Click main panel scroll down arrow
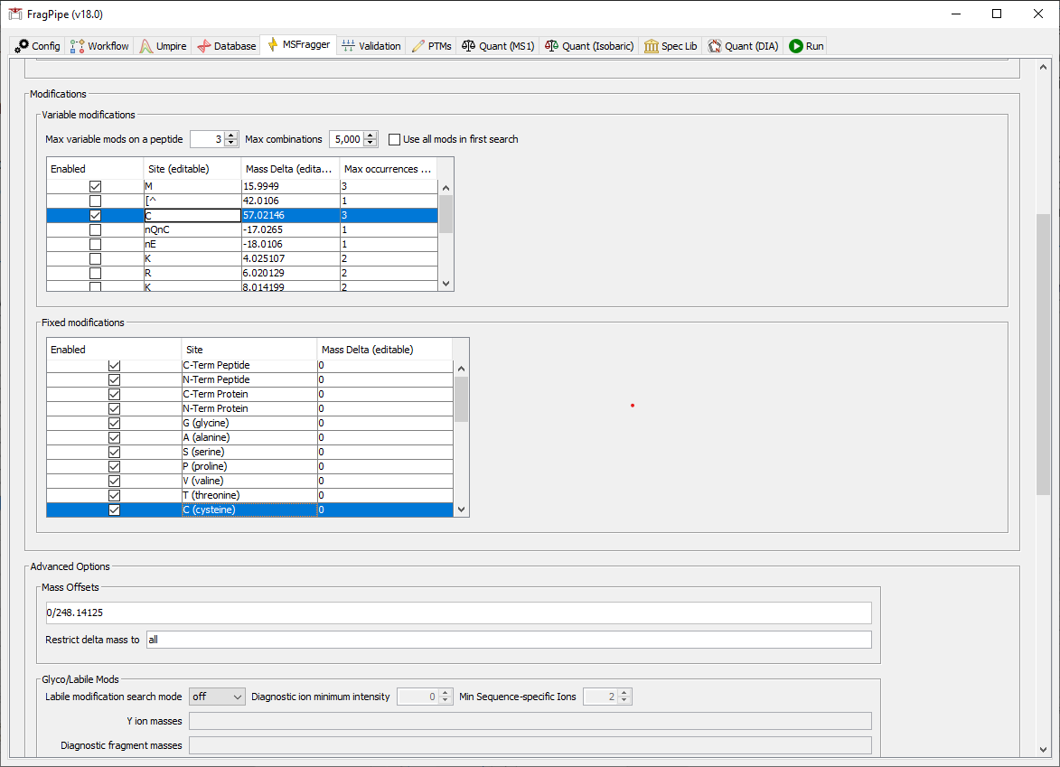Image resolution: width=1060 pixels, height=767 pixels. tap(1043, 750)
